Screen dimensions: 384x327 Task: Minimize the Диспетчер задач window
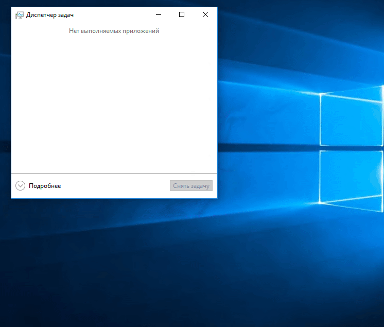point(159,15)
